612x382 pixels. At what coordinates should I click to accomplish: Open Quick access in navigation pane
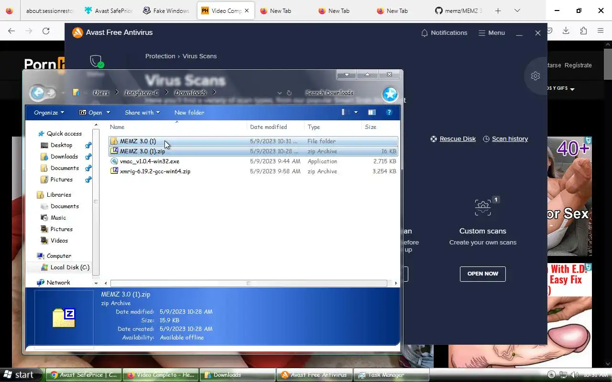pyautogui.click(x=64, y=134)
